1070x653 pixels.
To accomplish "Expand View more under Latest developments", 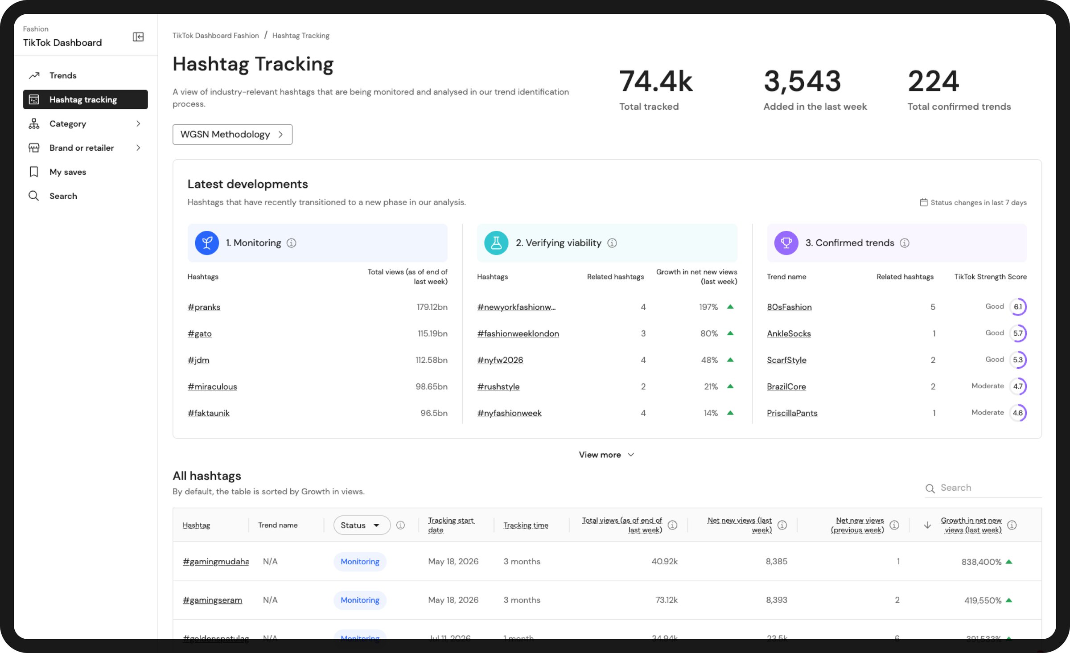I will tap(606, 455).
